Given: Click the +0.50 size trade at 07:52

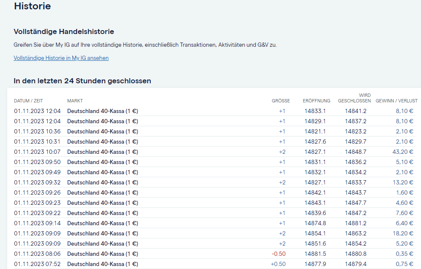Looking at the screenshot, I should [x=278, y=264].
